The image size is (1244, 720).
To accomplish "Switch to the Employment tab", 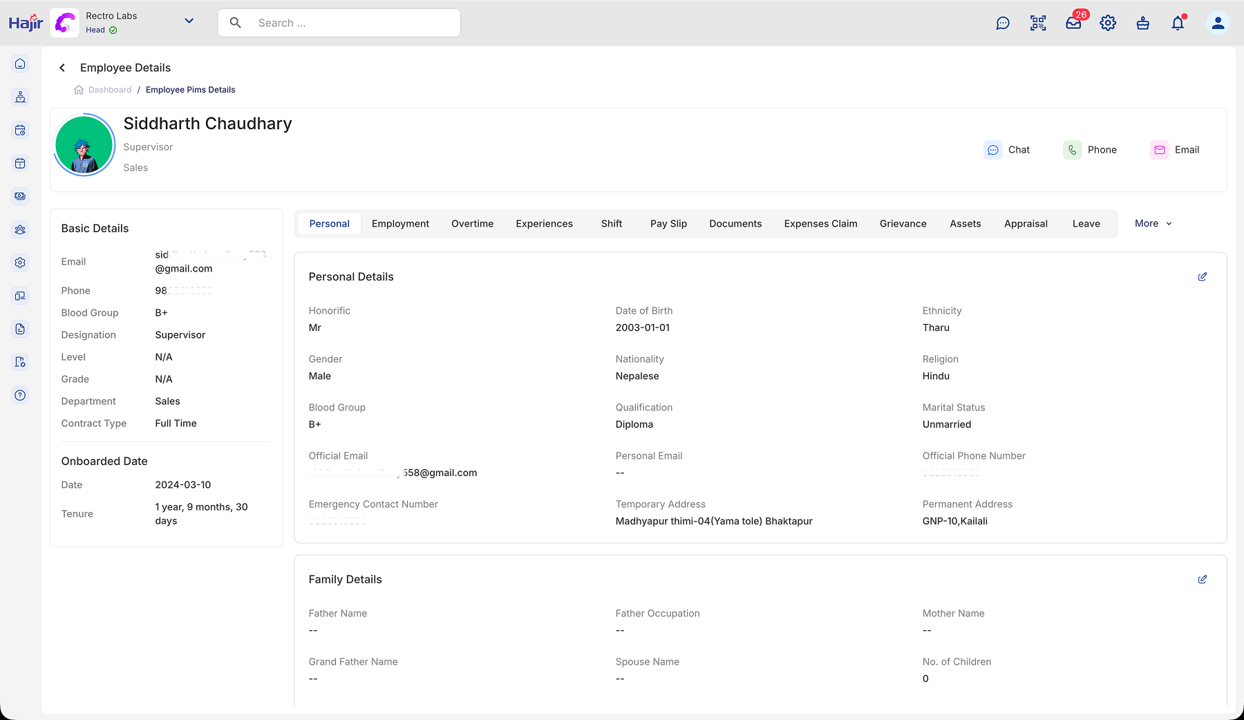I will pos(400,224).
